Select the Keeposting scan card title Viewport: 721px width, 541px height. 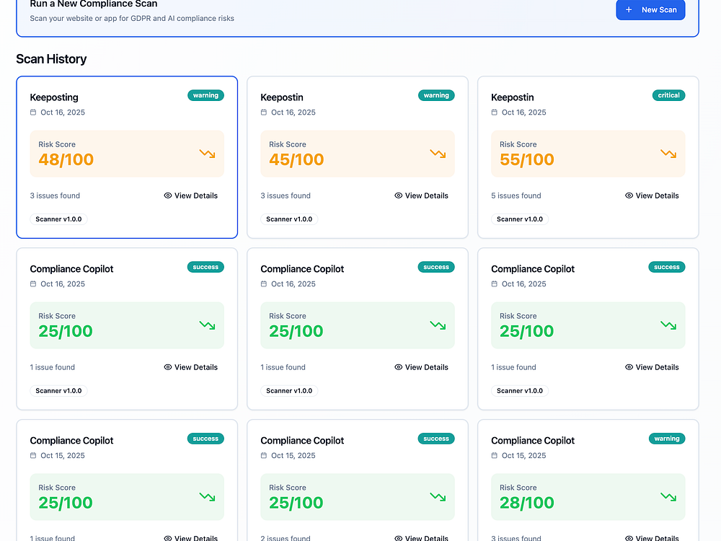(x=54, y=97)
